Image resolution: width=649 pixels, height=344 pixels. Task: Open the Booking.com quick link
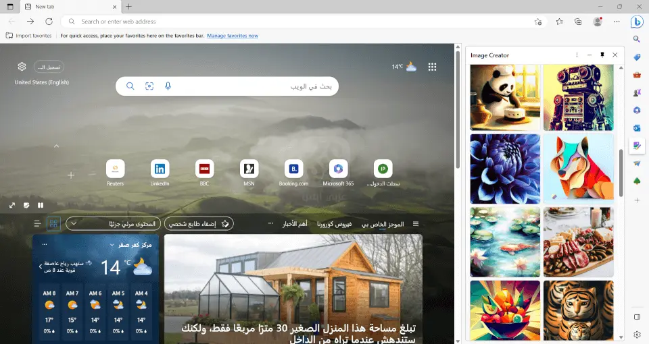(x=293, y=173)
